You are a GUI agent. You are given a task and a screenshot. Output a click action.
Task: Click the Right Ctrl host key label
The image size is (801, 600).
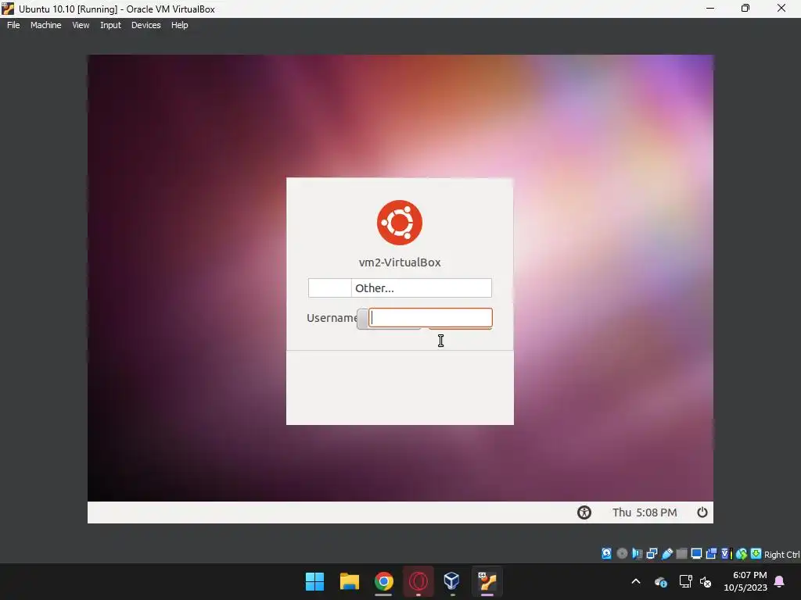pyautogui.click(x=781, y=555)
